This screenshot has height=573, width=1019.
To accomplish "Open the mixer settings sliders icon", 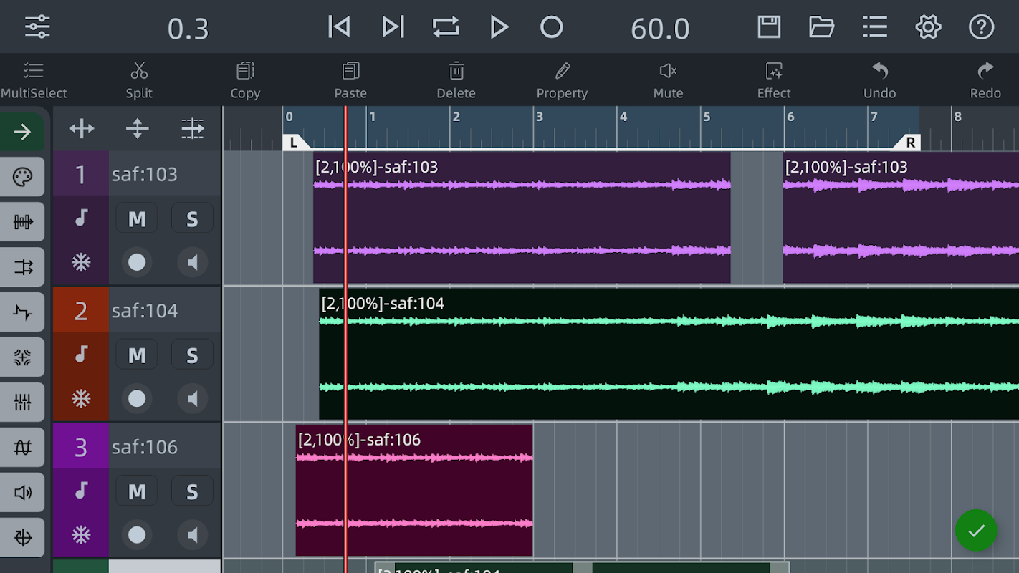I will [x=37, y=27].
